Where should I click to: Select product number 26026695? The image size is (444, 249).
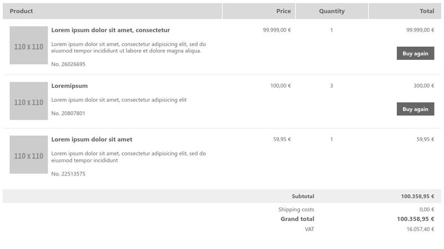pos(68,64)
